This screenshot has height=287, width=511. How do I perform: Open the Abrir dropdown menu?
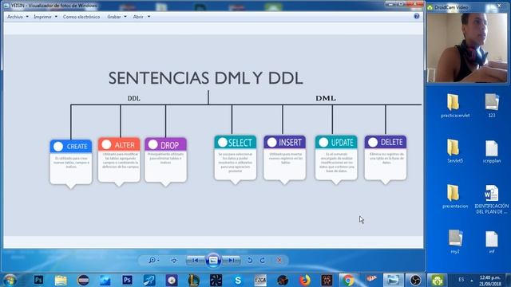click(141, 17)
